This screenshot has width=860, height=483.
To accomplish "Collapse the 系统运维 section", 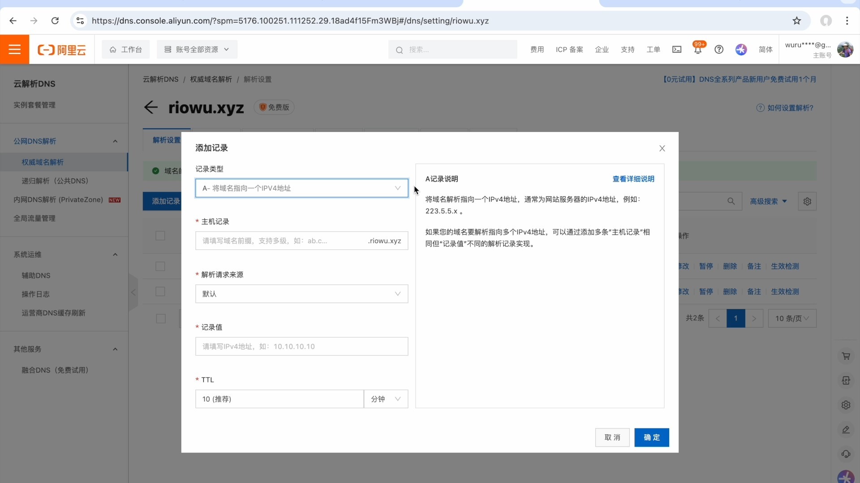I will point(115,254).
